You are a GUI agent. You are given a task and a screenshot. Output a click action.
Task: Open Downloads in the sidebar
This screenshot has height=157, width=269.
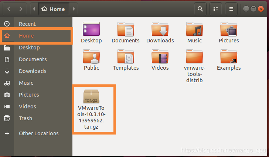coord(36,71)
